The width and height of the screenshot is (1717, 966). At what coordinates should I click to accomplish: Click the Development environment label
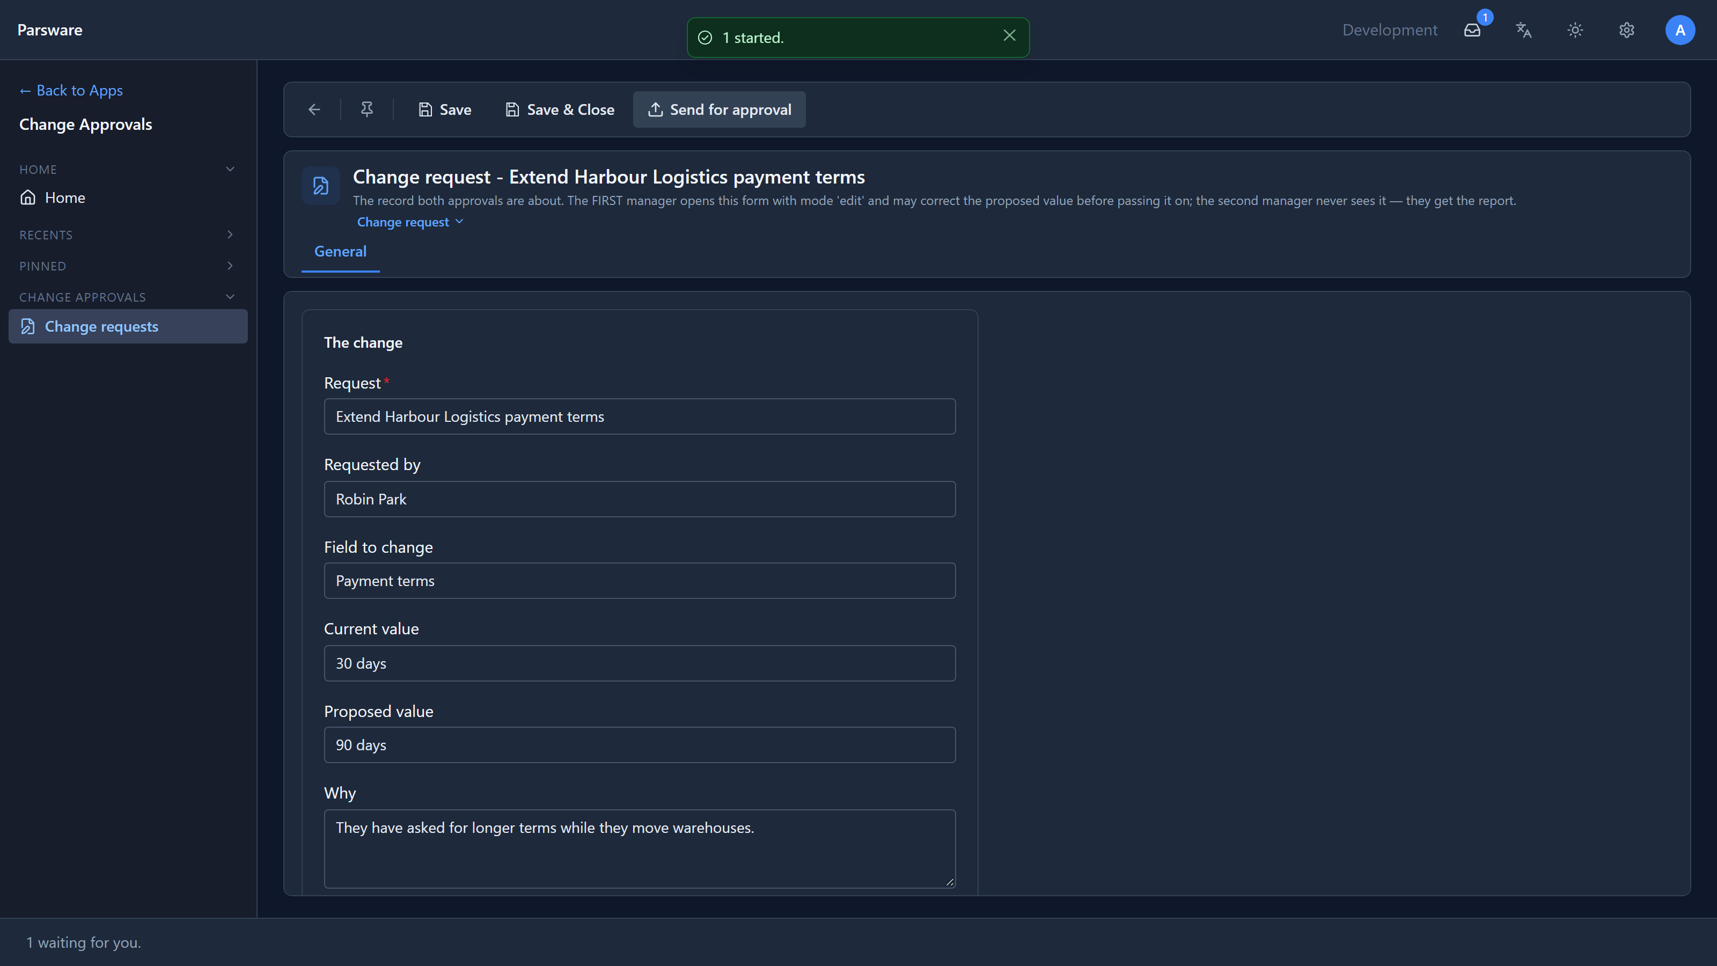(1390, 30)
